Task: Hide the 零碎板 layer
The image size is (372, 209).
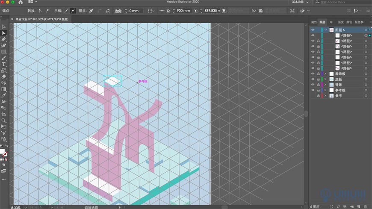Action: click(x=313, y=74)
